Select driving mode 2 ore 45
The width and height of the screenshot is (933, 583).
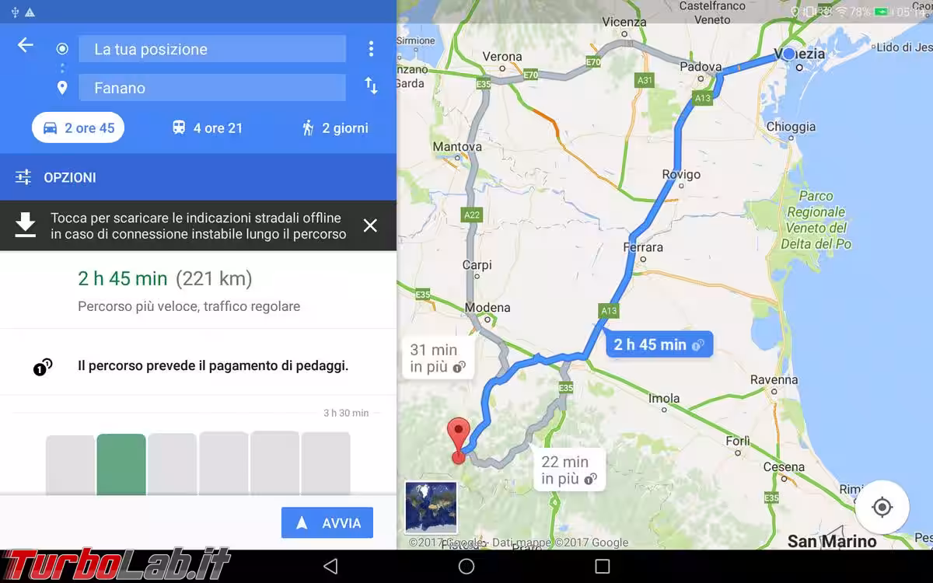click(78, 128)
